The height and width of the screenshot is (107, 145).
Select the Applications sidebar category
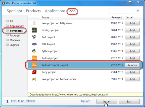point(17,26)
